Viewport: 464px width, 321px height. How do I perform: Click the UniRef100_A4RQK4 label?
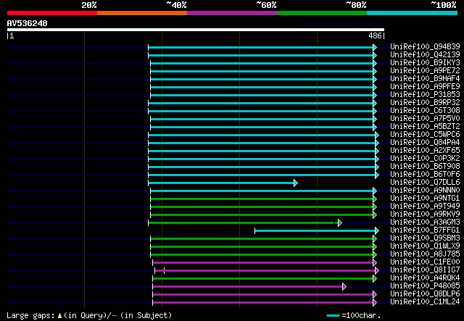pyautogui.click(x=425, y=278)
